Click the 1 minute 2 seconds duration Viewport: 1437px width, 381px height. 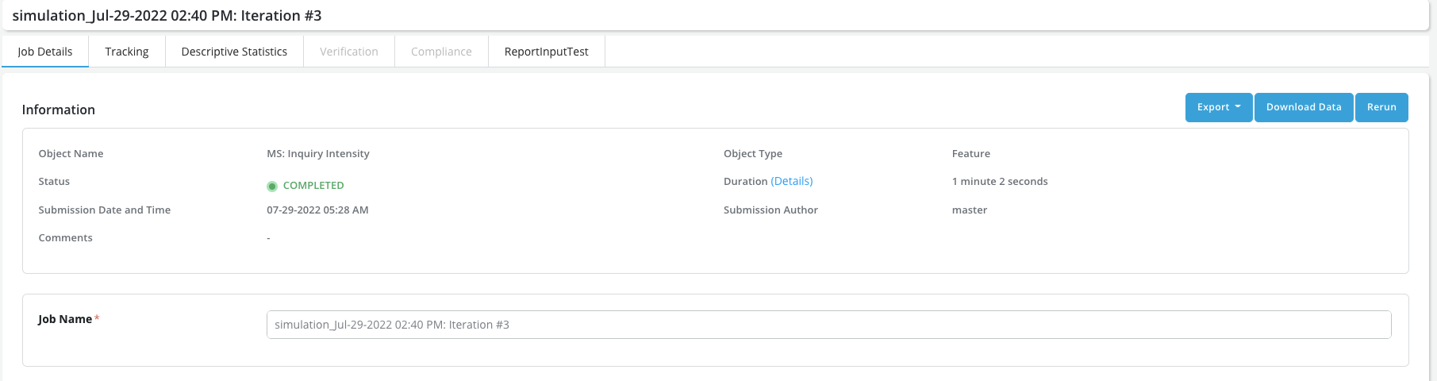(999, 182)
